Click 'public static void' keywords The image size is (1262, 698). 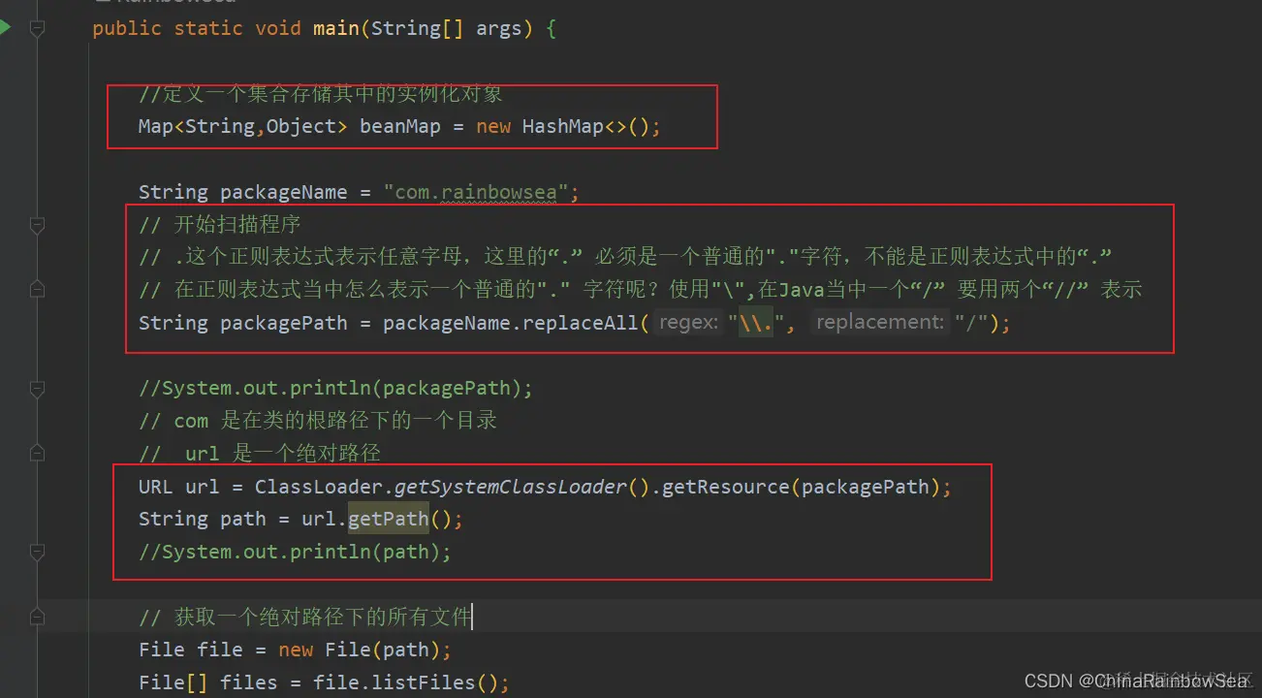(x=197, y=28)
